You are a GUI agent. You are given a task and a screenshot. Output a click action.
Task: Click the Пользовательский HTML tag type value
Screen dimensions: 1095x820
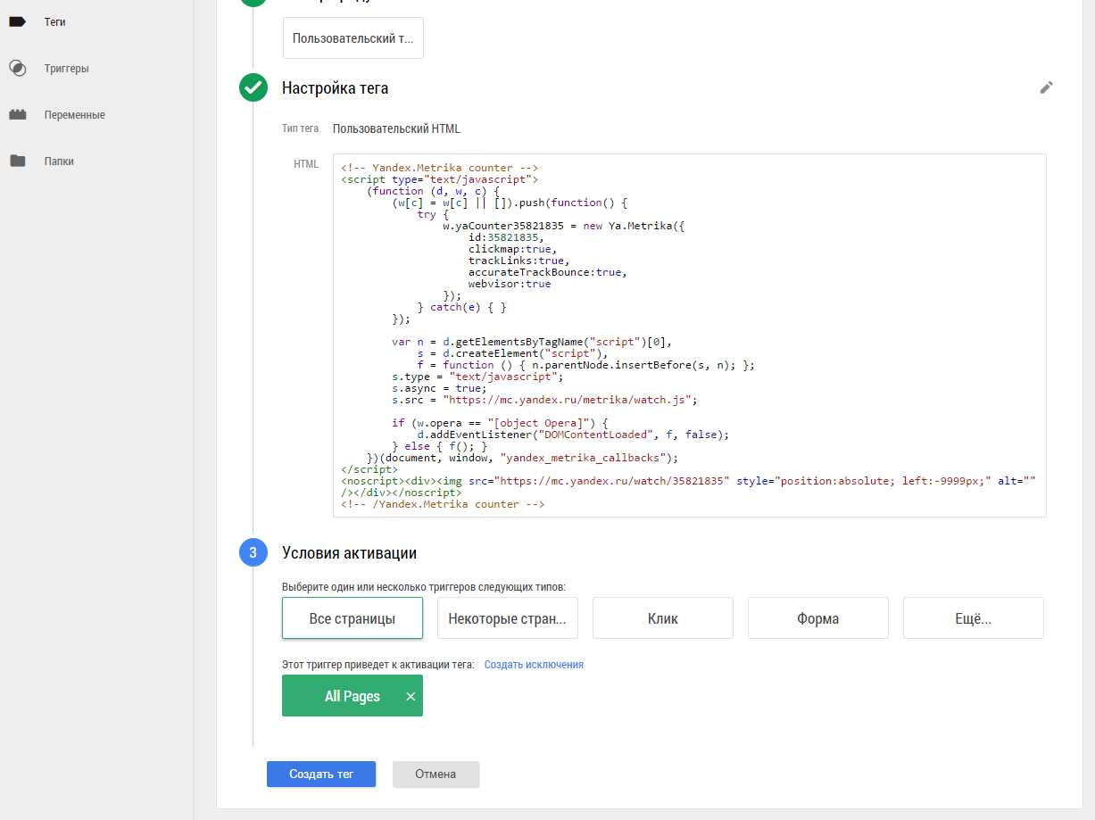pos(396,128)
